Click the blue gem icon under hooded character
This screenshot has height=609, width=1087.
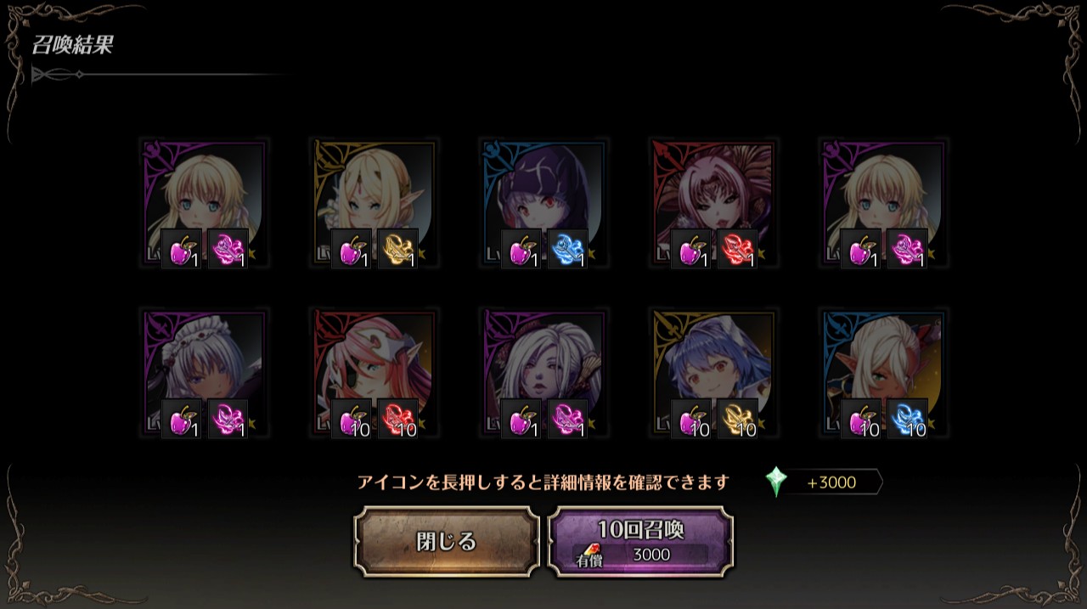[567, 249]
